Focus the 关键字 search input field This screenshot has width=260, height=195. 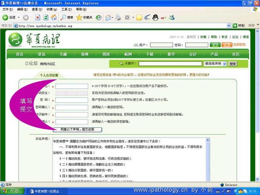point(170,64)
